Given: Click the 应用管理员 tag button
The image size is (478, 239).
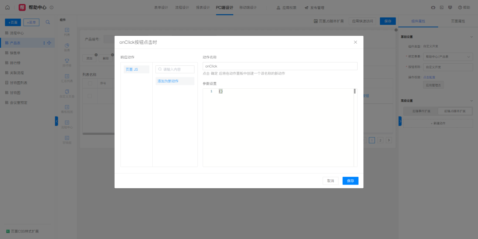Looking at the screenshot, I should [433, 85].
